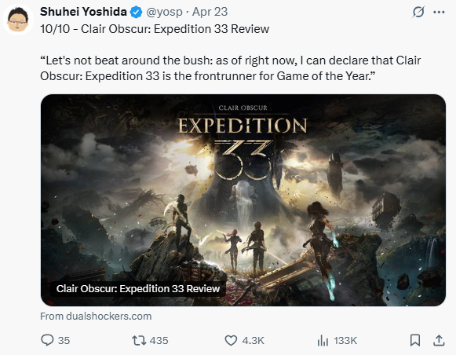Share the post via the upload arrow icon

click(x=439, y=340)
